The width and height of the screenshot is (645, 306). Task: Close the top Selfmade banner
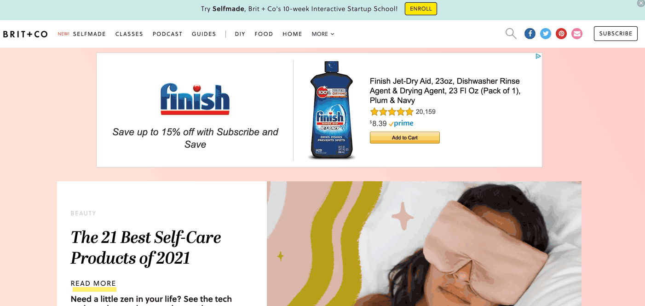click(x=641, y=3)
